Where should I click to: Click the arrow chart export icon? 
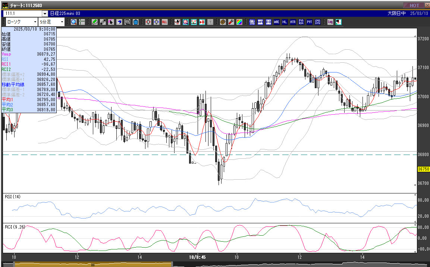[x=338, y=22]
